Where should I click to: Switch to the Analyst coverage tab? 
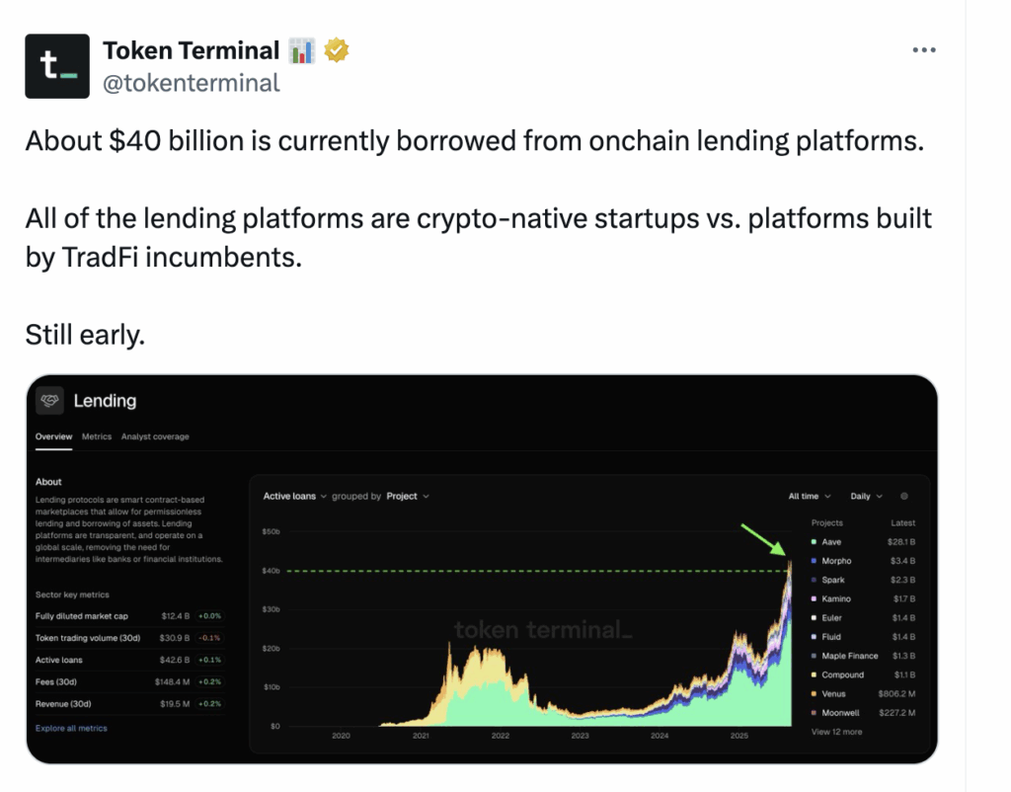(x=155, y=436)
